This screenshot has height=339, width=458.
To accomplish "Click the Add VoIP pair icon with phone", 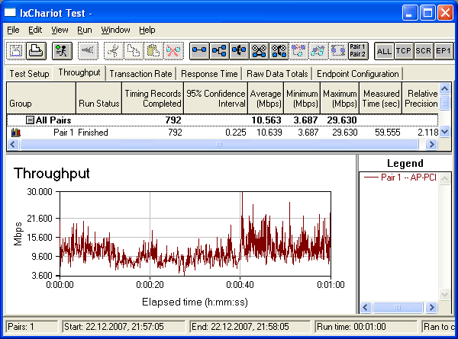I will [x=239, y=51].
